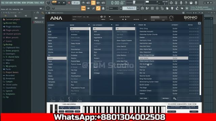Click the multilink to controllers icon
The width and height of the screenshot is (216, 121).
click(x=103, y=8)
